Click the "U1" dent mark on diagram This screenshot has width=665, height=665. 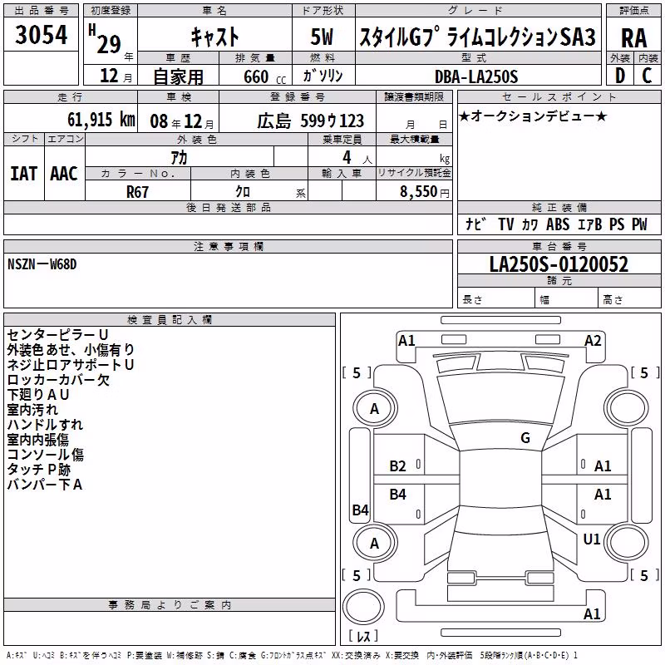pyautogui.click(x=592, y=539)
